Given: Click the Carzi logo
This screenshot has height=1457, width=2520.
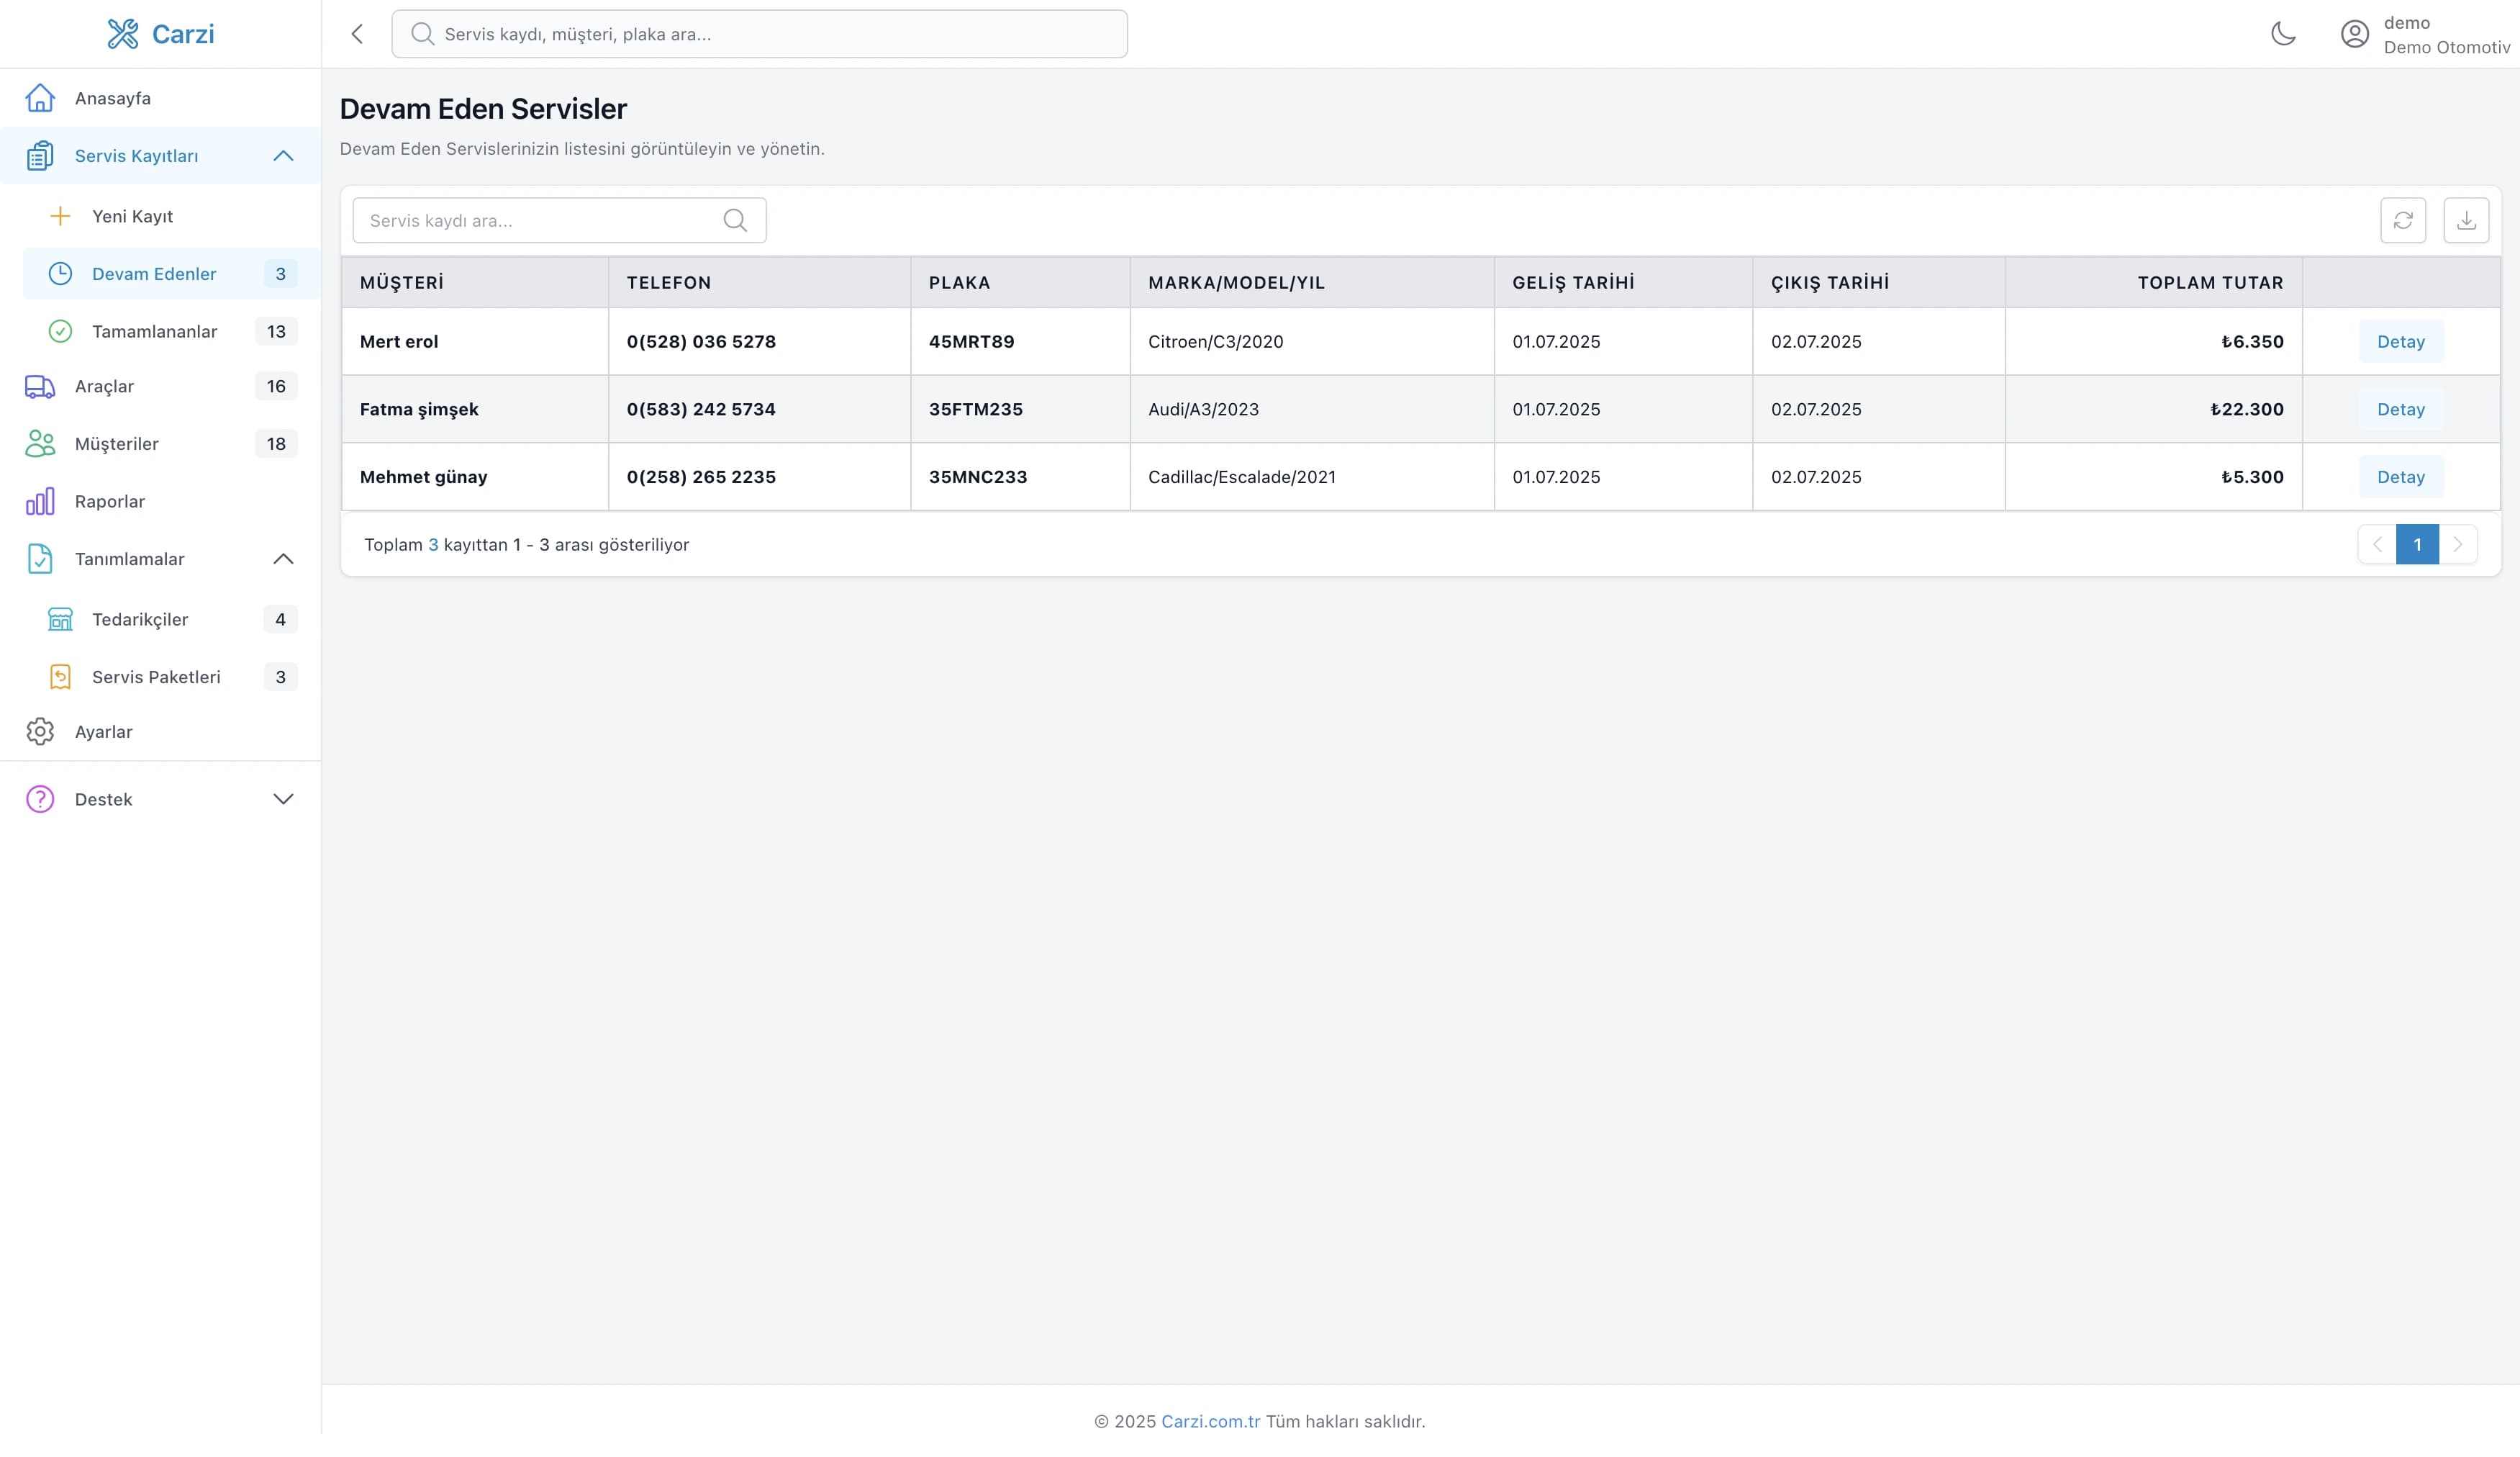Looking at the screenshot, I should (161, 34).
